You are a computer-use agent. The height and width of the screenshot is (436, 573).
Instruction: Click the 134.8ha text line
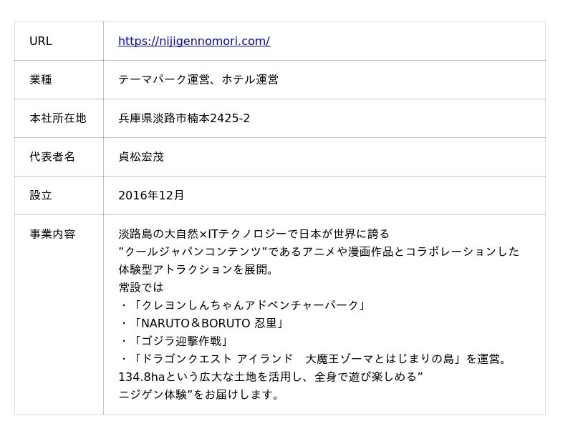coord(271,377)
